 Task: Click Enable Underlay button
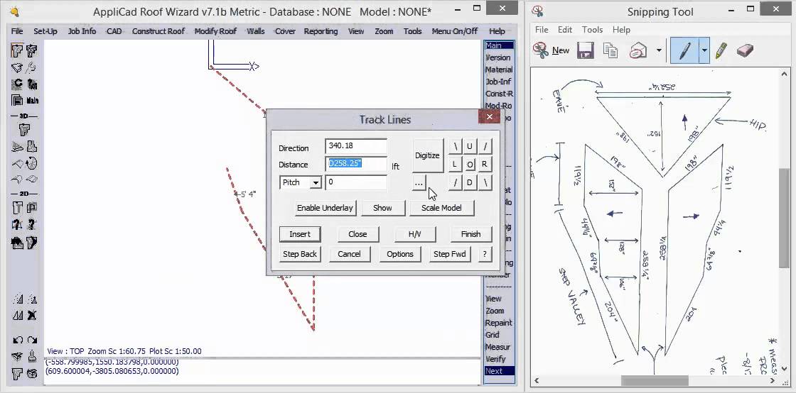pos(325,208)
